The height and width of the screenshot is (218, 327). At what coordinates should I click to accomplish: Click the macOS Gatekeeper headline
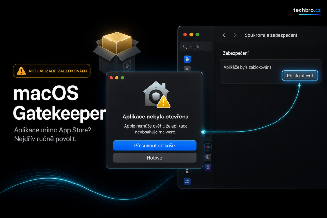click(59, 103)
